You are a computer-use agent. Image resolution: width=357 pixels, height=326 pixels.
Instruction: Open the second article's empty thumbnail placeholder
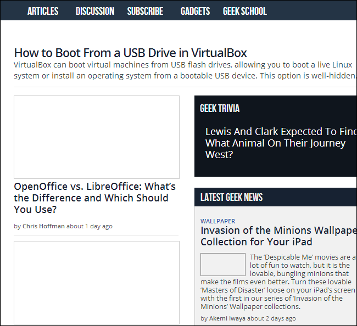pyautogui.click(x=97, y=283)
